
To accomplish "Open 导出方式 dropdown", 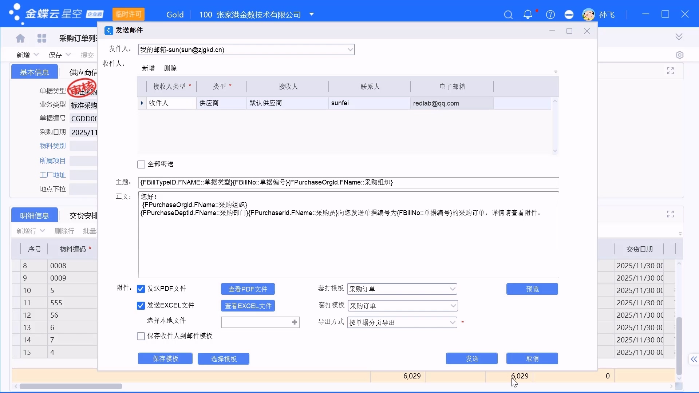I will click(453, 322).
